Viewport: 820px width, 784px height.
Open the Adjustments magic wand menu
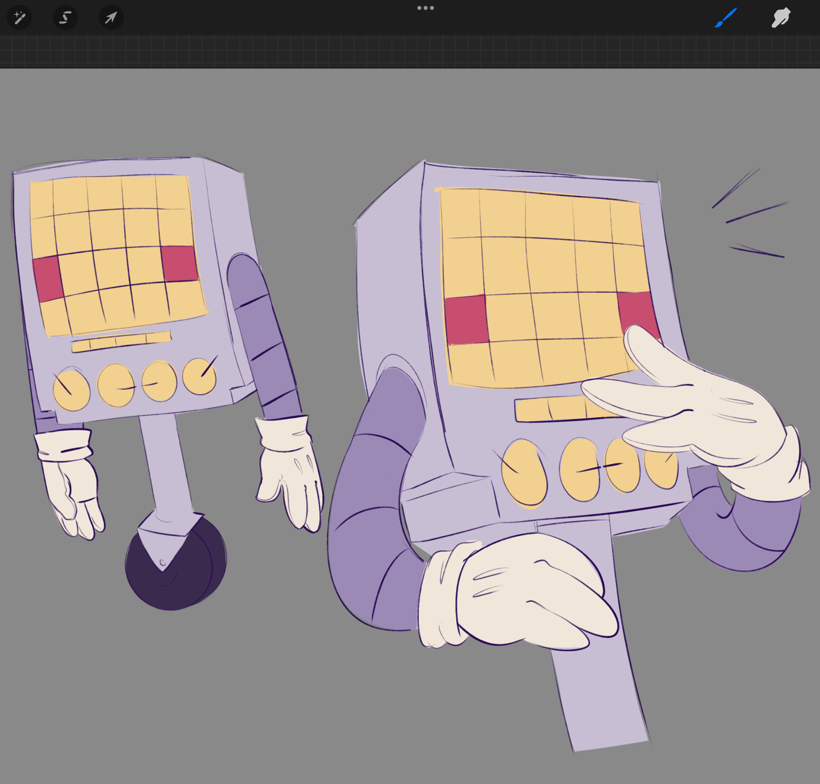pyautogui.click(x=19, y=18)
